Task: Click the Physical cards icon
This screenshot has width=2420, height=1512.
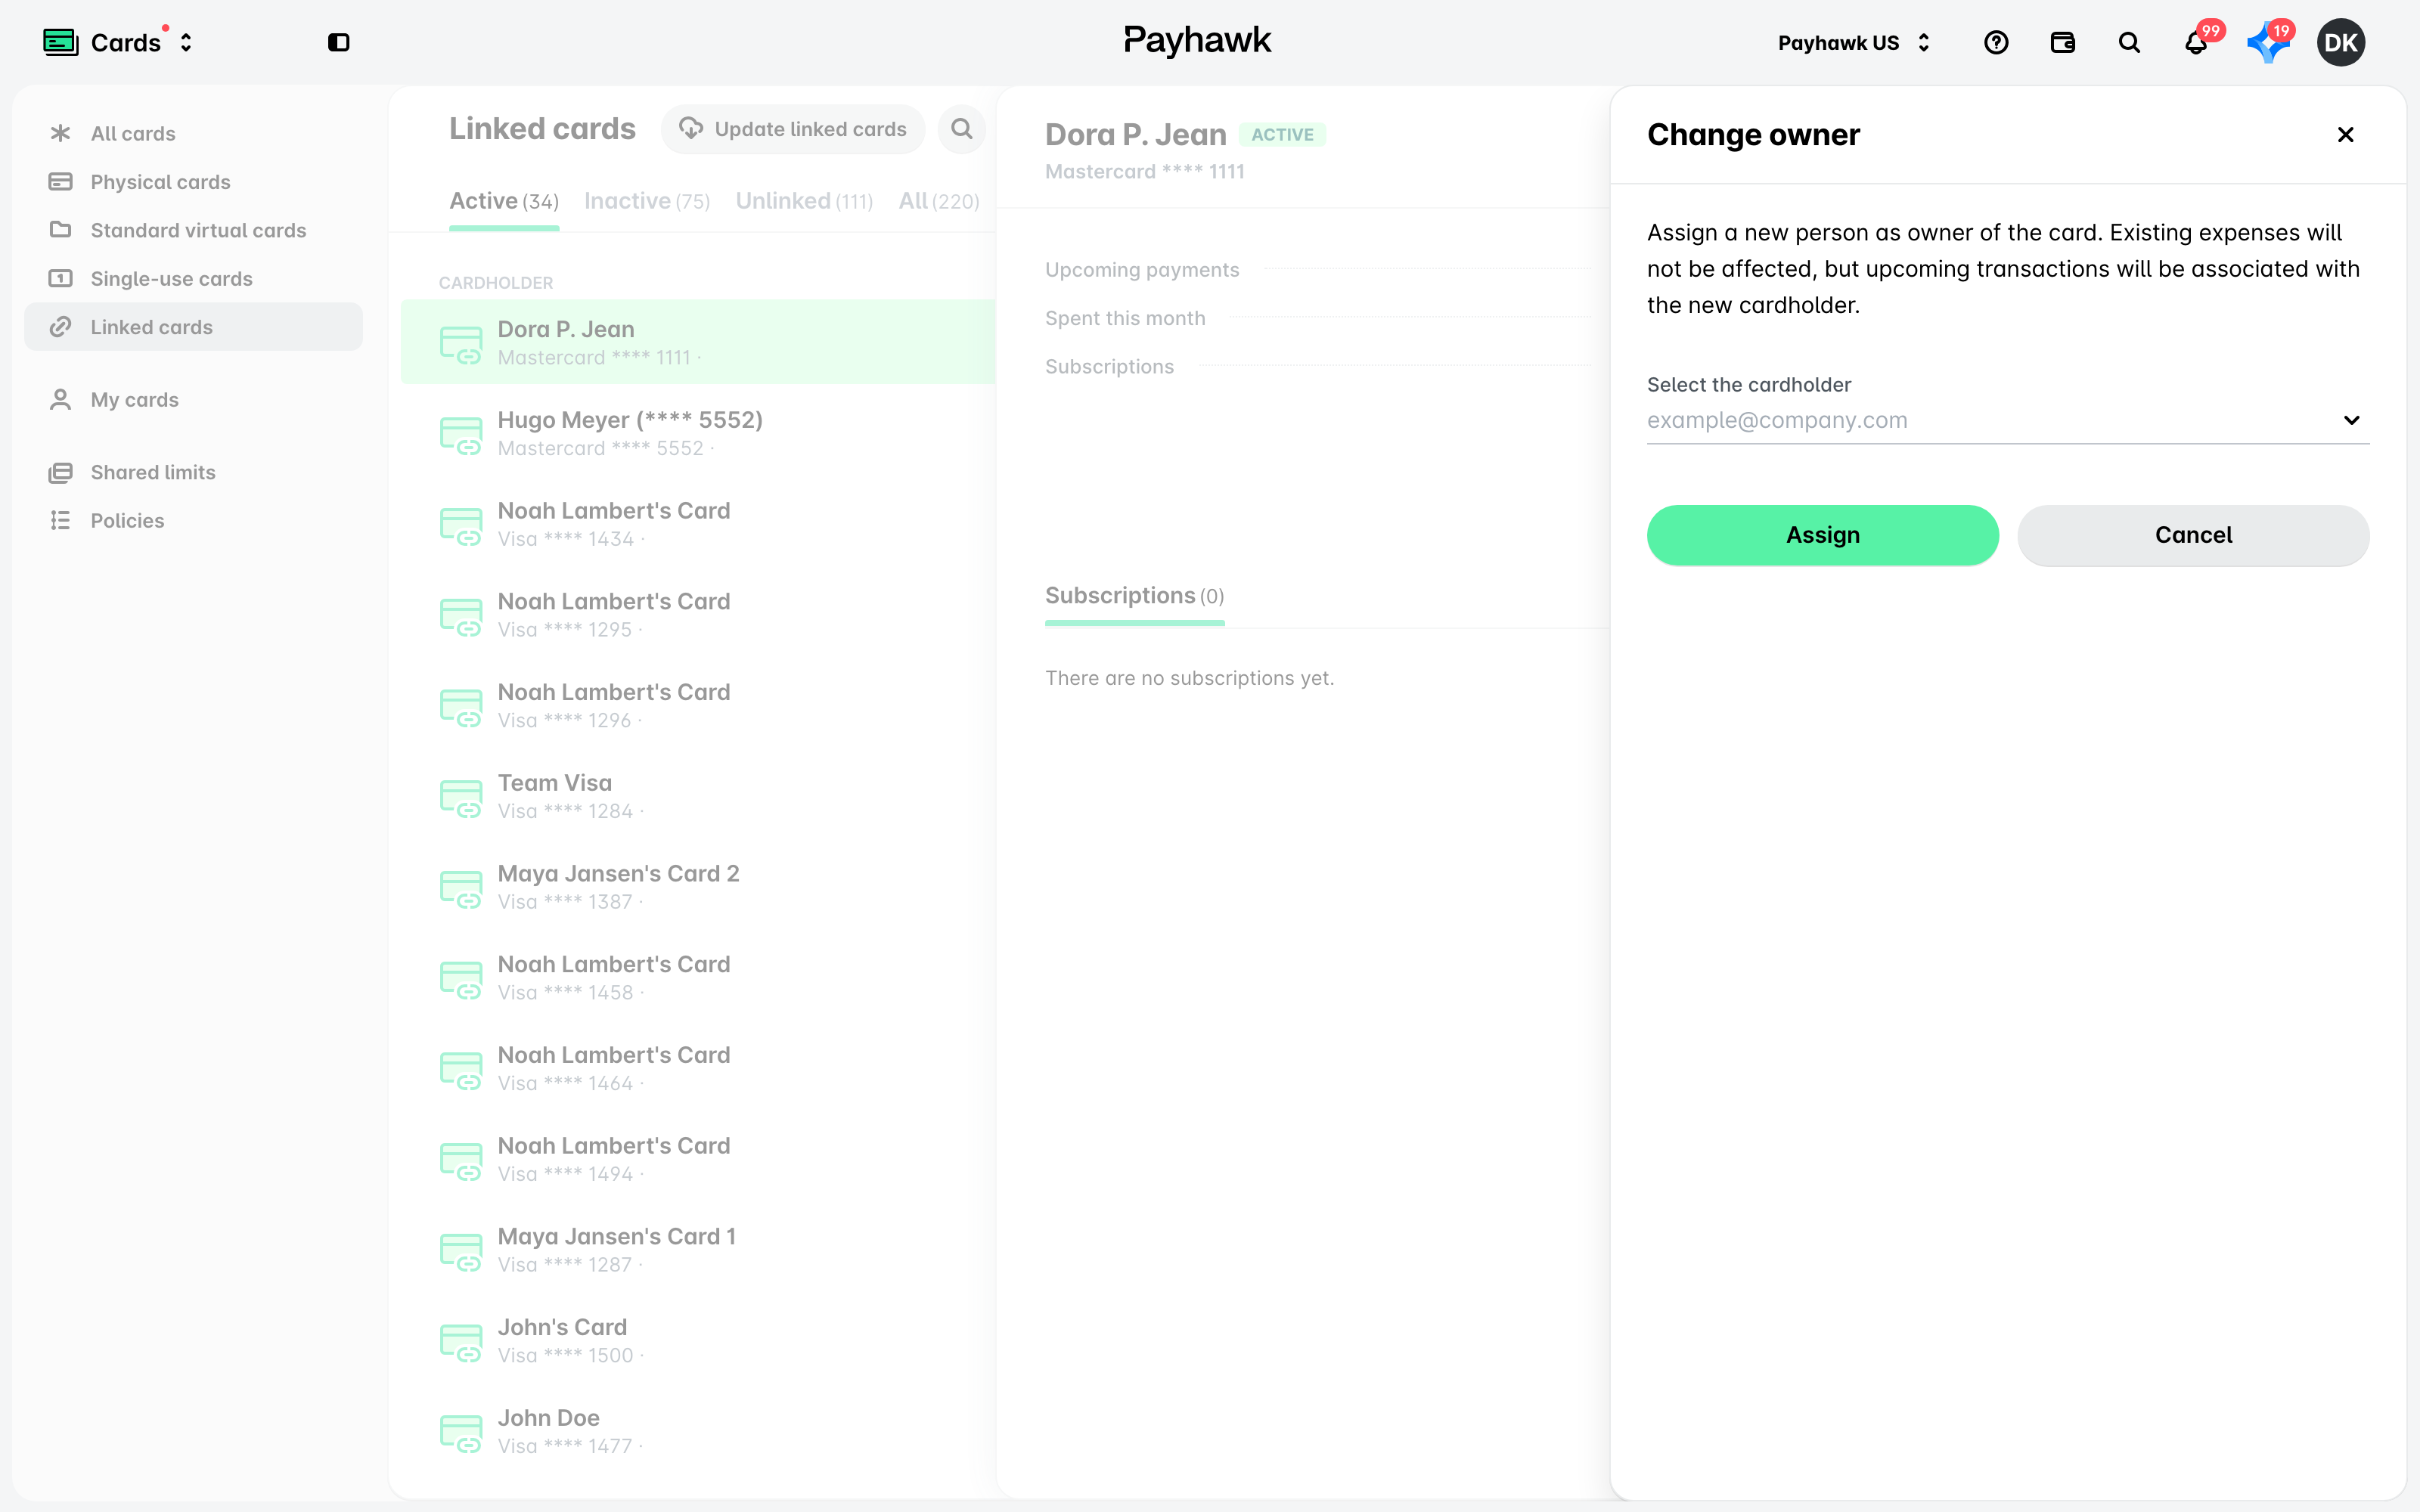Action: (60, 181)
